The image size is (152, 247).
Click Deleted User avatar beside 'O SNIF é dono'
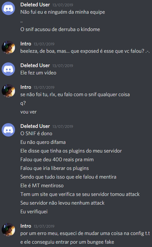[8, 130]
